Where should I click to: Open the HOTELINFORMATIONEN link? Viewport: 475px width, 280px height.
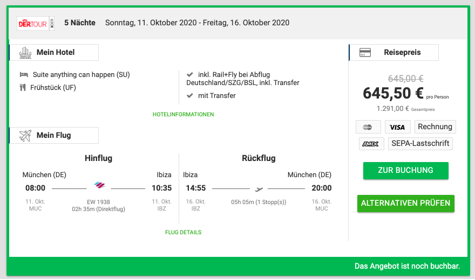[184, 115]
